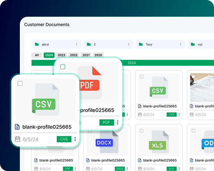The width and height of the screenshot is (214, 171).
Task: Click the XLS tag in bottom row
Action: pos(172,169)
